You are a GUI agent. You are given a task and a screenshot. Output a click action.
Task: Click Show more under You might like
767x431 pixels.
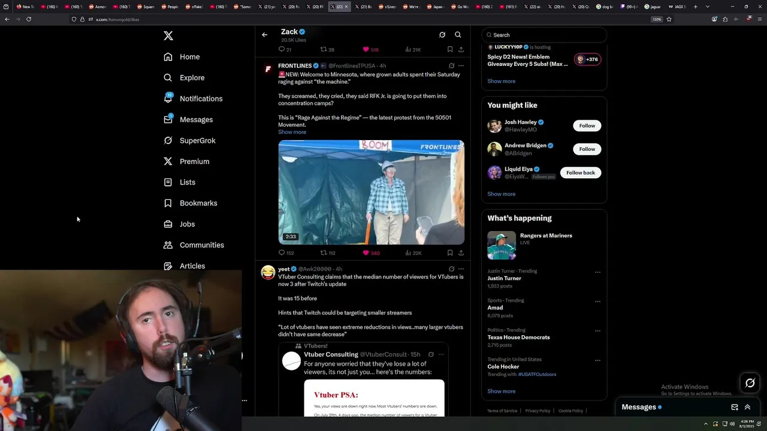(x=501, y=194)
